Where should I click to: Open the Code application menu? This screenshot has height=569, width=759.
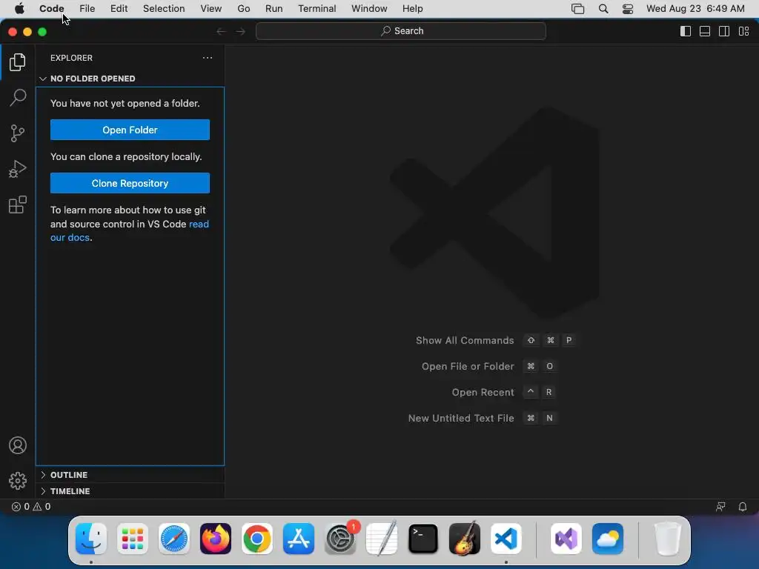[x=52, y=9]
